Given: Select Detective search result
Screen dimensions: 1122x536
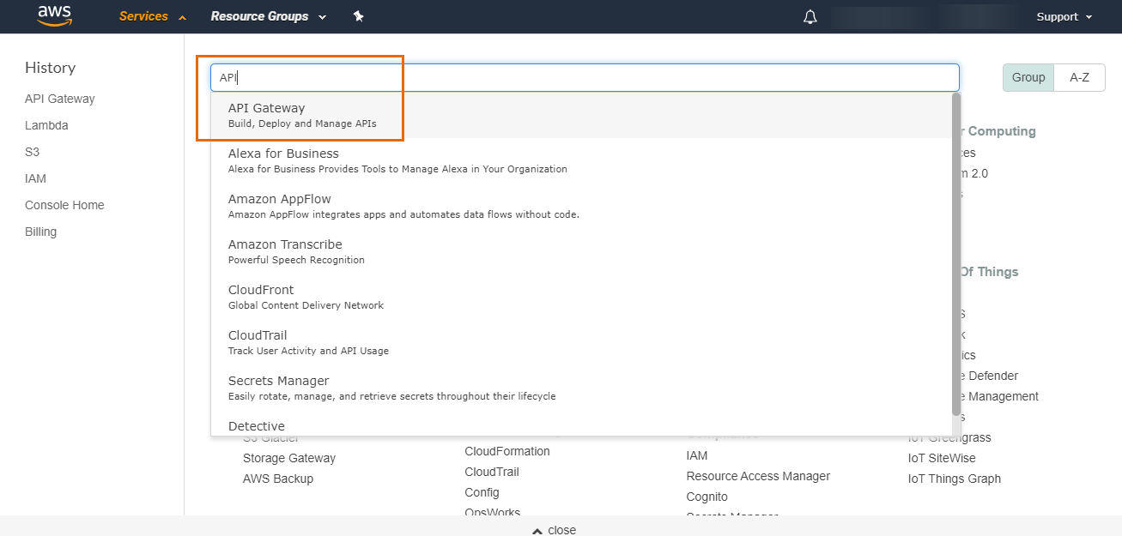Looking at the screenshot, I should point(581,425).
